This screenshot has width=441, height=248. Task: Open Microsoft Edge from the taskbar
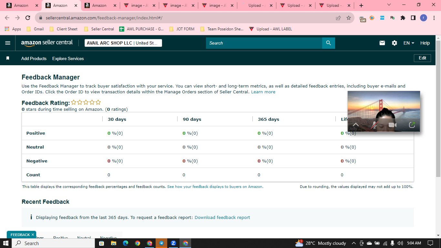(x=125, y=243)
